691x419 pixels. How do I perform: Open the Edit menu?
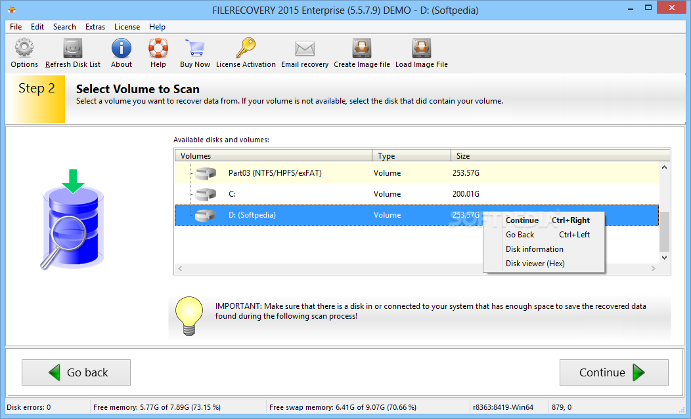coord(37,27)
